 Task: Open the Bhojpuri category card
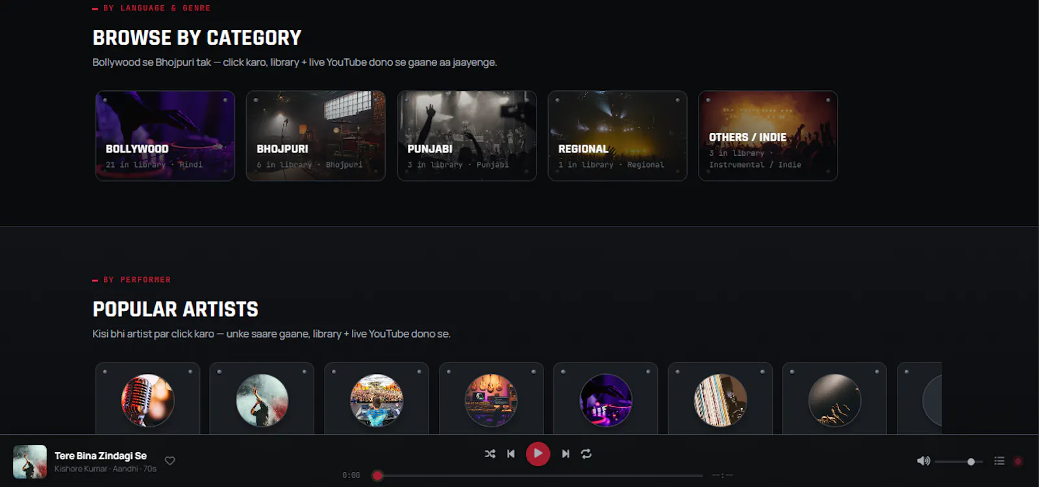[x=316, y=136]
